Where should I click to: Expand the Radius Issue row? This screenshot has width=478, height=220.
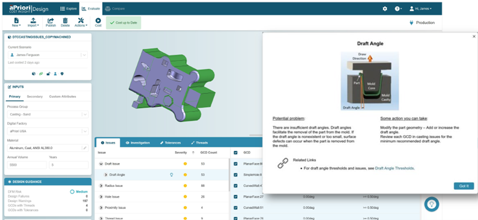pos(101,186)
